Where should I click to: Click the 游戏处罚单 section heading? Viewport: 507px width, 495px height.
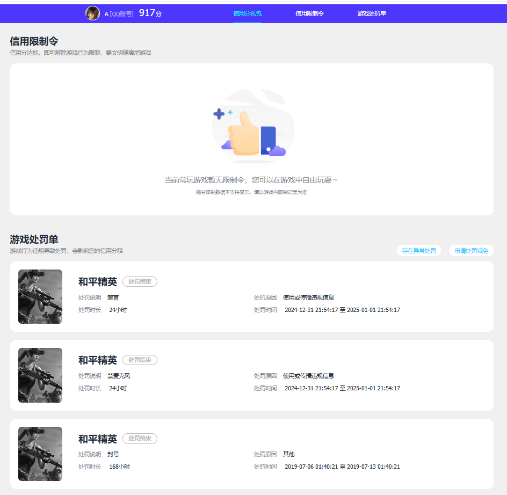34,239
